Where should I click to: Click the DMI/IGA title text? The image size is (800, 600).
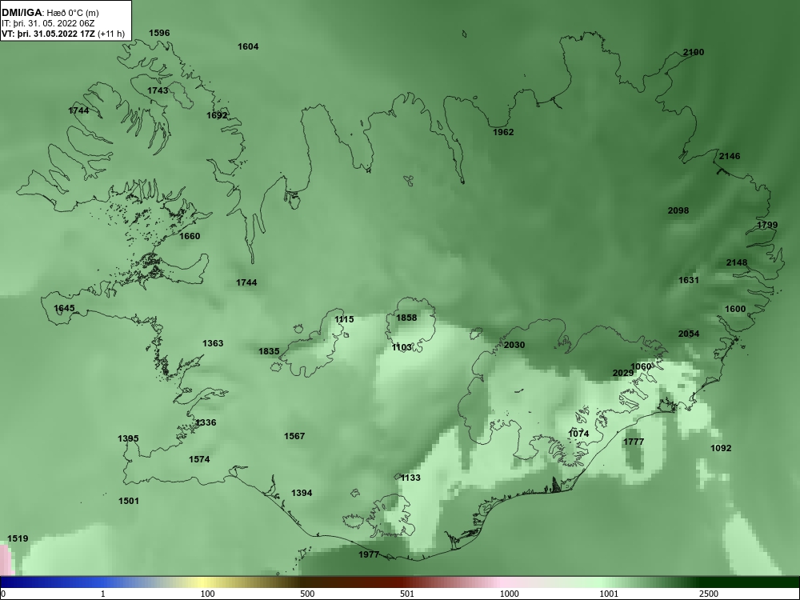[22, 13]
